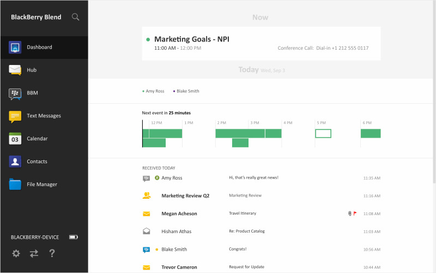This screenshot has height=273, width=436.
Task: Open Amy Ross message row
Action: [262, 178]
